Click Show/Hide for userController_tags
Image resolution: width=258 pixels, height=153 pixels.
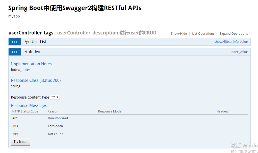coord(179,33)
